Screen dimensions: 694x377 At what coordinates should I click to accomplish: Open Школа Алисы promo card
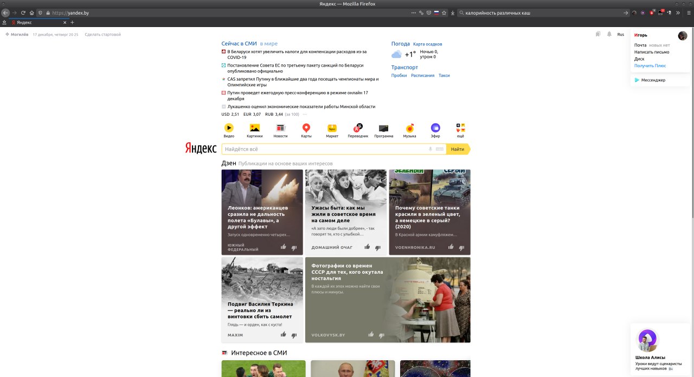coord(661,349)
